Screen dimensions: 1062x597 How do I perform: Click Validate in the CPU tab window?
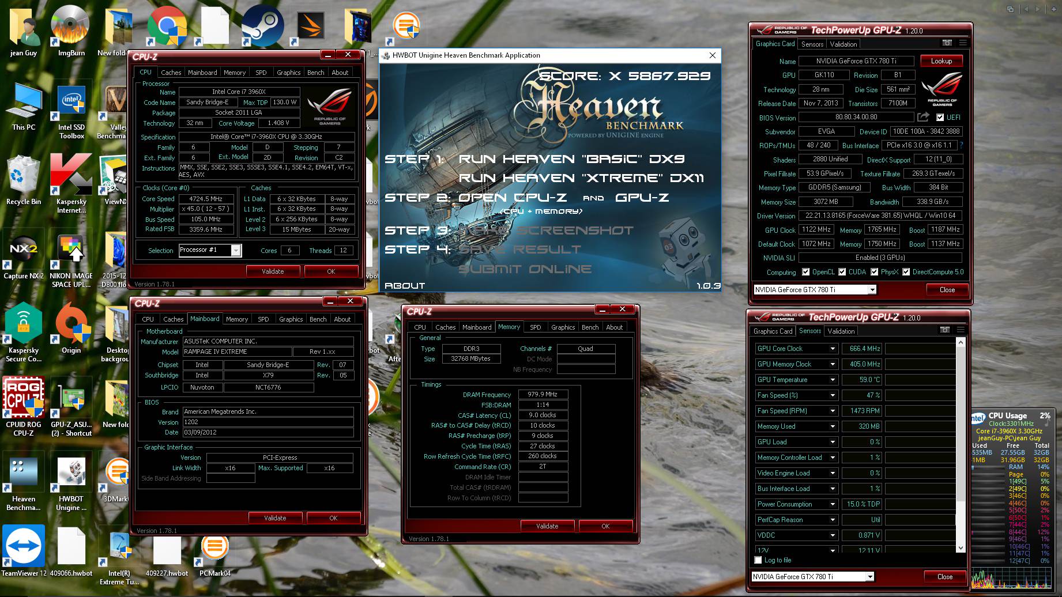[273, 271]
